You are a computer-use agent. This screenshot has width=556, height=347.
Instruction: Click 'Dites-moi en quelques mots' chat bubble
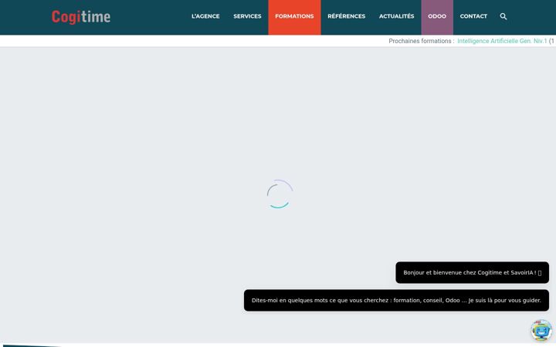tap(396, 300)
